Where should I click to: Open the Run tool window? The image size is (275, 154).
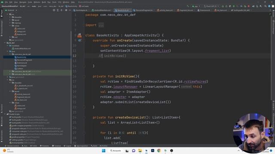(24, 146)
